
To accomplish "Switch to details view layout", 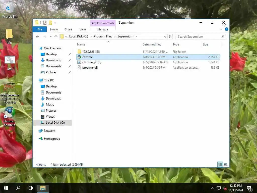I will (x=220, y=164).
